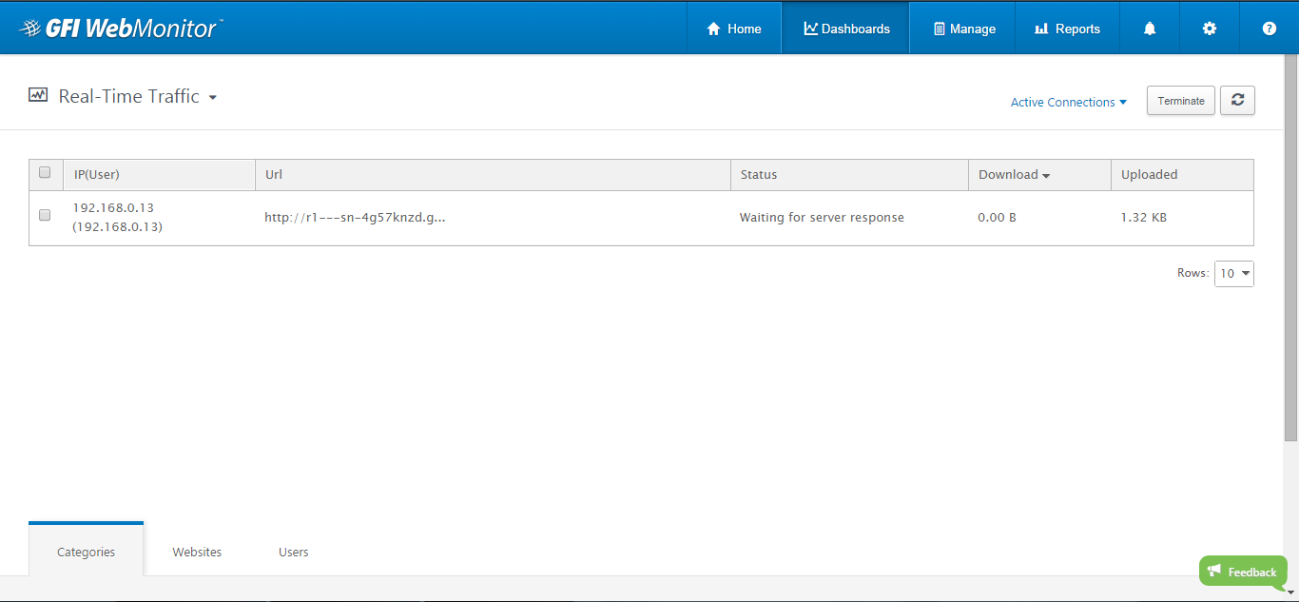Switch to the Categories tab
Viewport: 1299px width, 602px height.
coord(87,552)
